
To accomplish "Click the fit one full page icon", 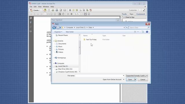I will tap(89, 14).
